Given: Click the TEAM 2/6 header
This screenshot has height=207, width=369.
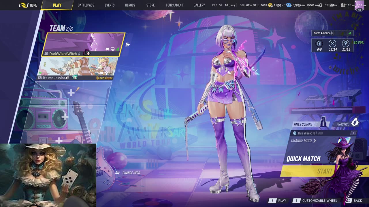Looking at the screenshot, I should pyautogui.click(x=61, y=28).
